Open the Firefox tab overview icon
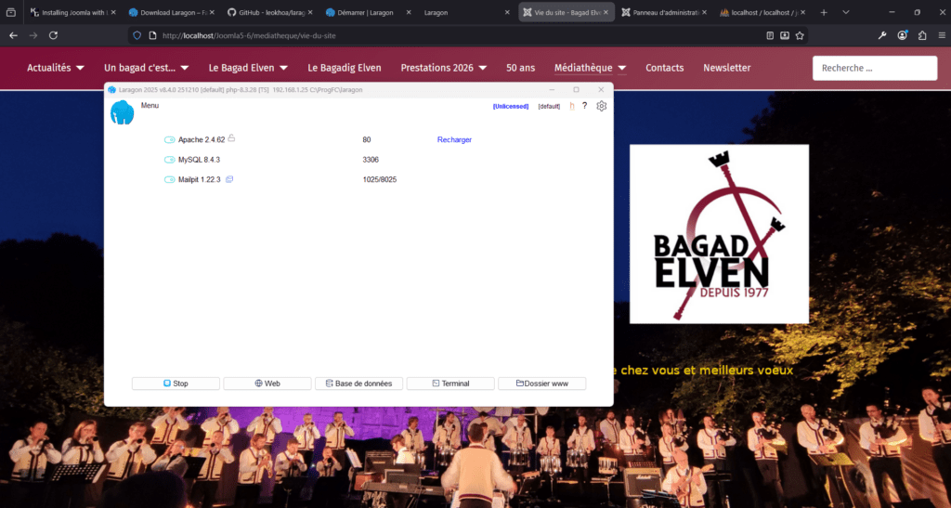 [x=11, y=12]
